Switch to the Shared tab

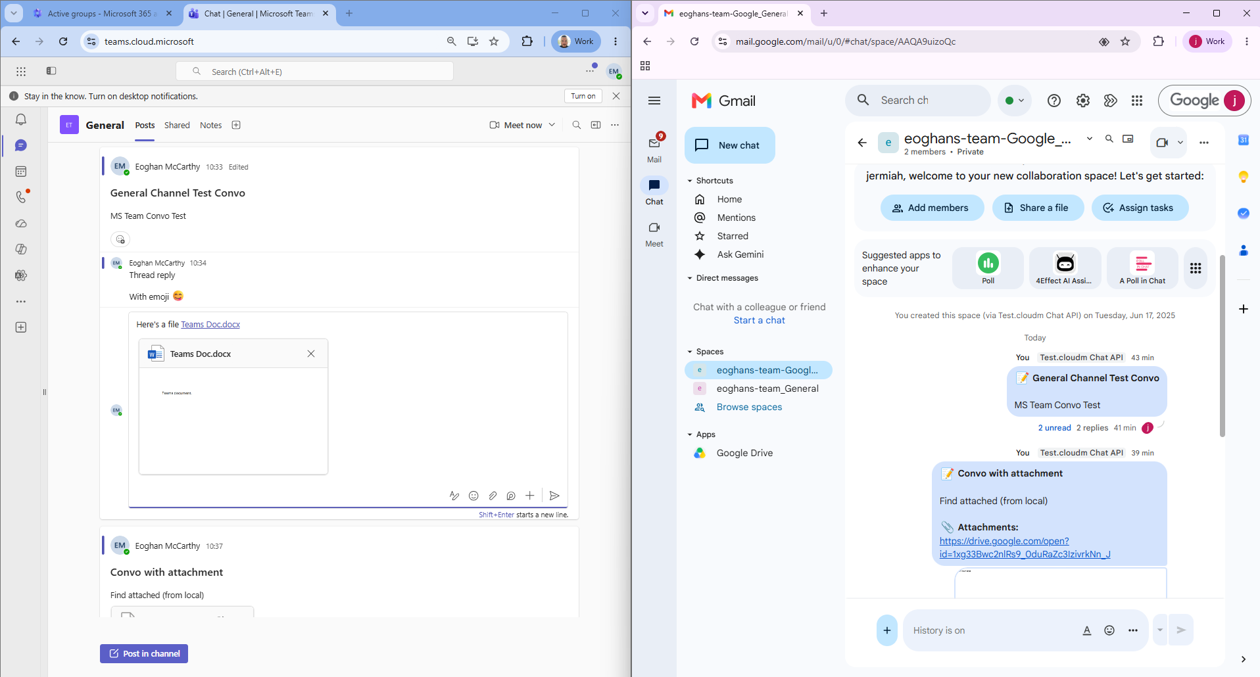coord(177,126)
